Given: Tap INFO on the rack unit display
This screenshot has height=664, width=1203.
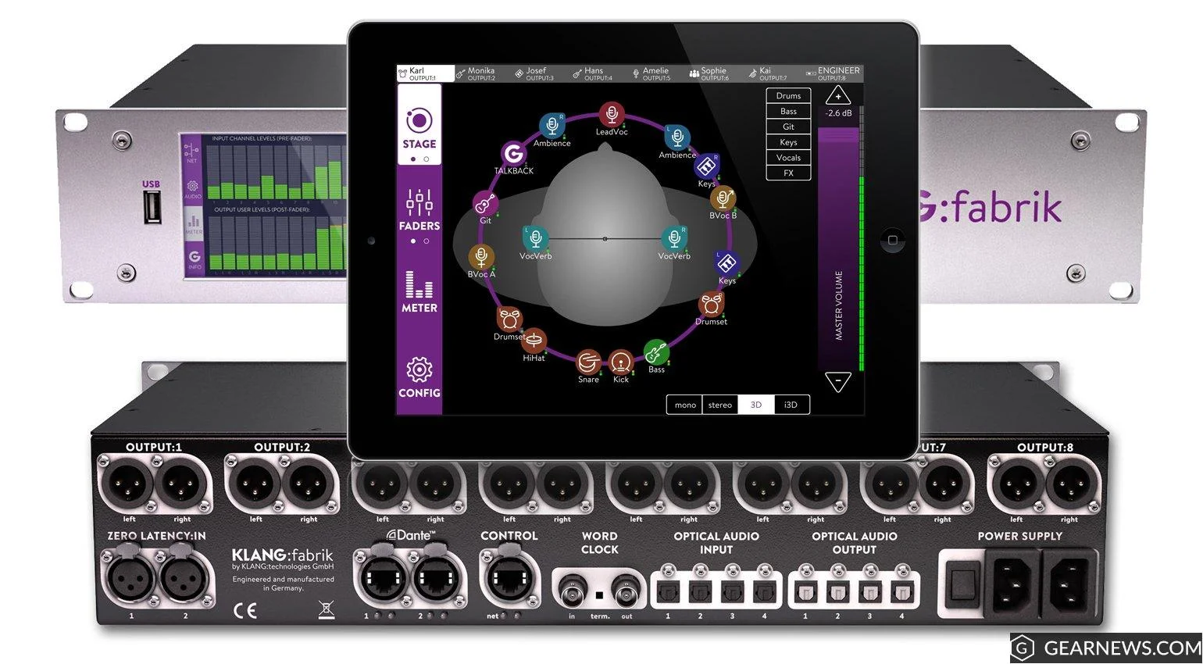Looking at the screenshot, I should pyautogui.click(x=194, y=260).
